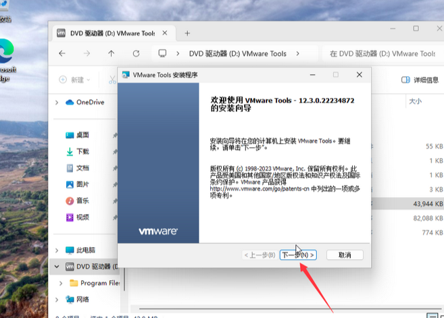Click 下一步(N) to continue installation

coord(298,255)
